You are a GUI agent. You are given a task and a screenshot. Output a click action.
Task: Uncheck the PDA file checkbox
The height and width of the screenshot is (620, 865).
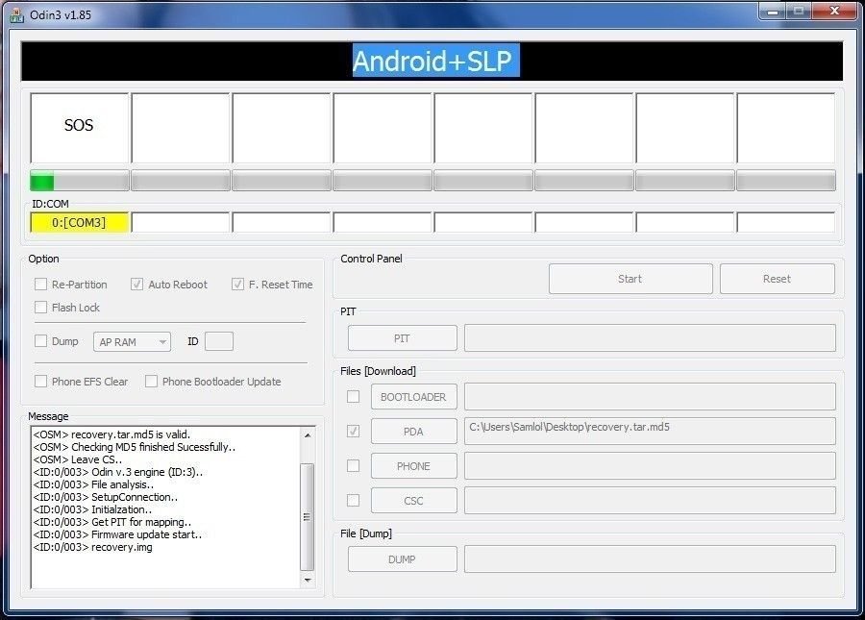coord(353,431)
